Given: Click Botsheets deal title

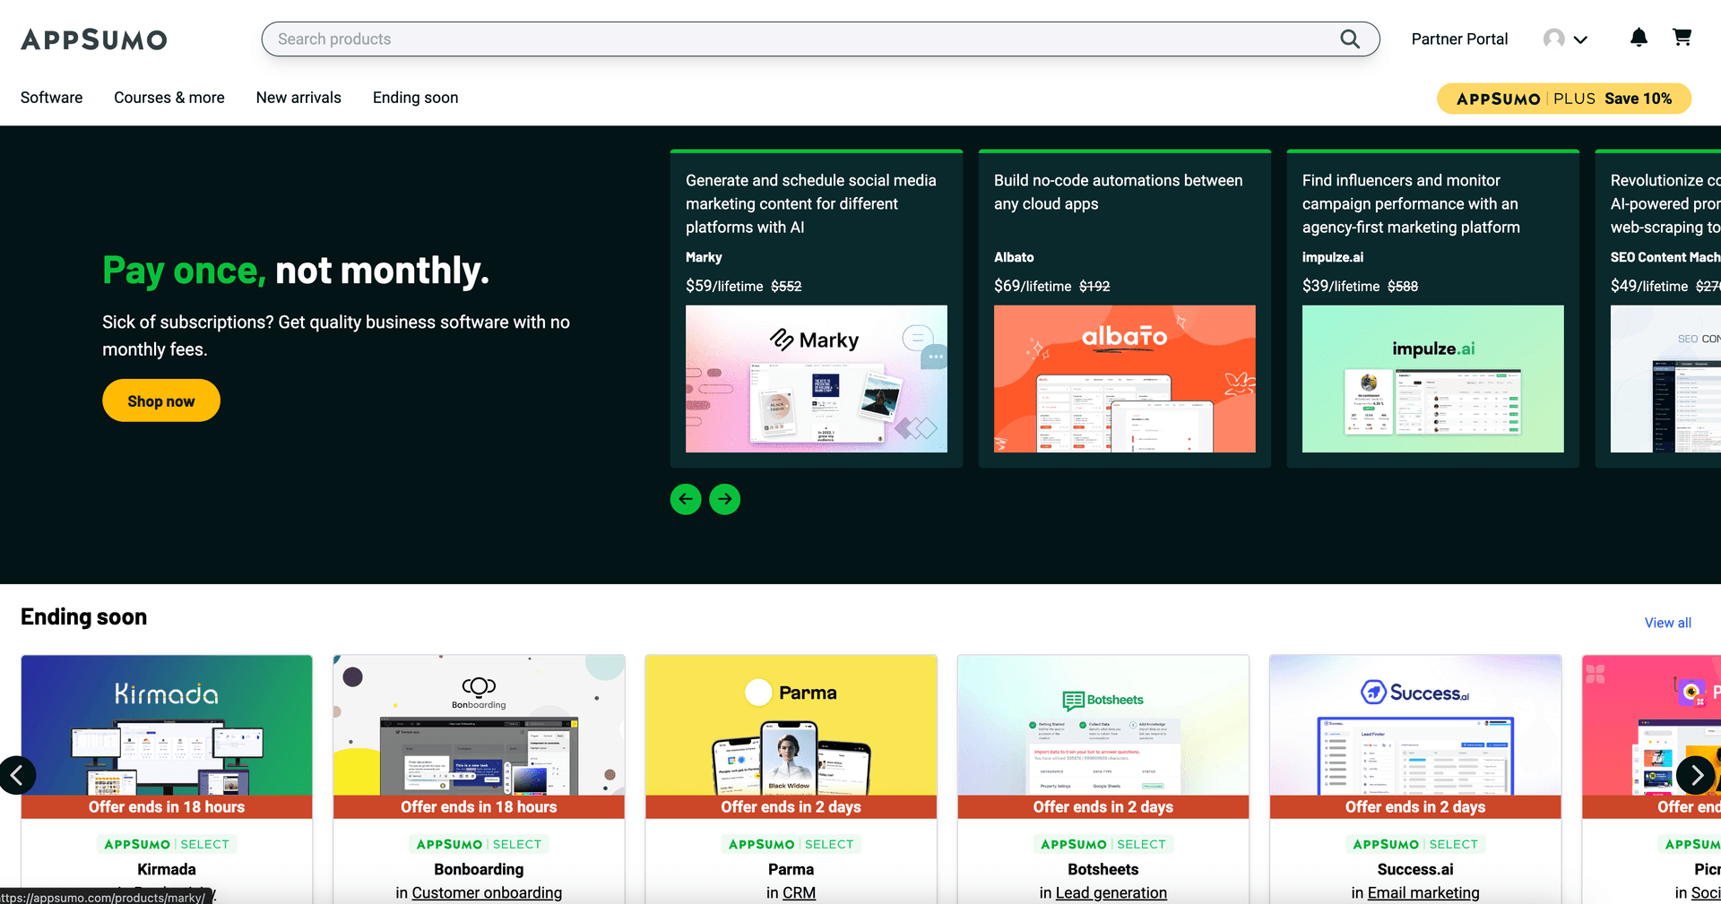Looking at the screenshot, I should click(x=1103, y=869).
